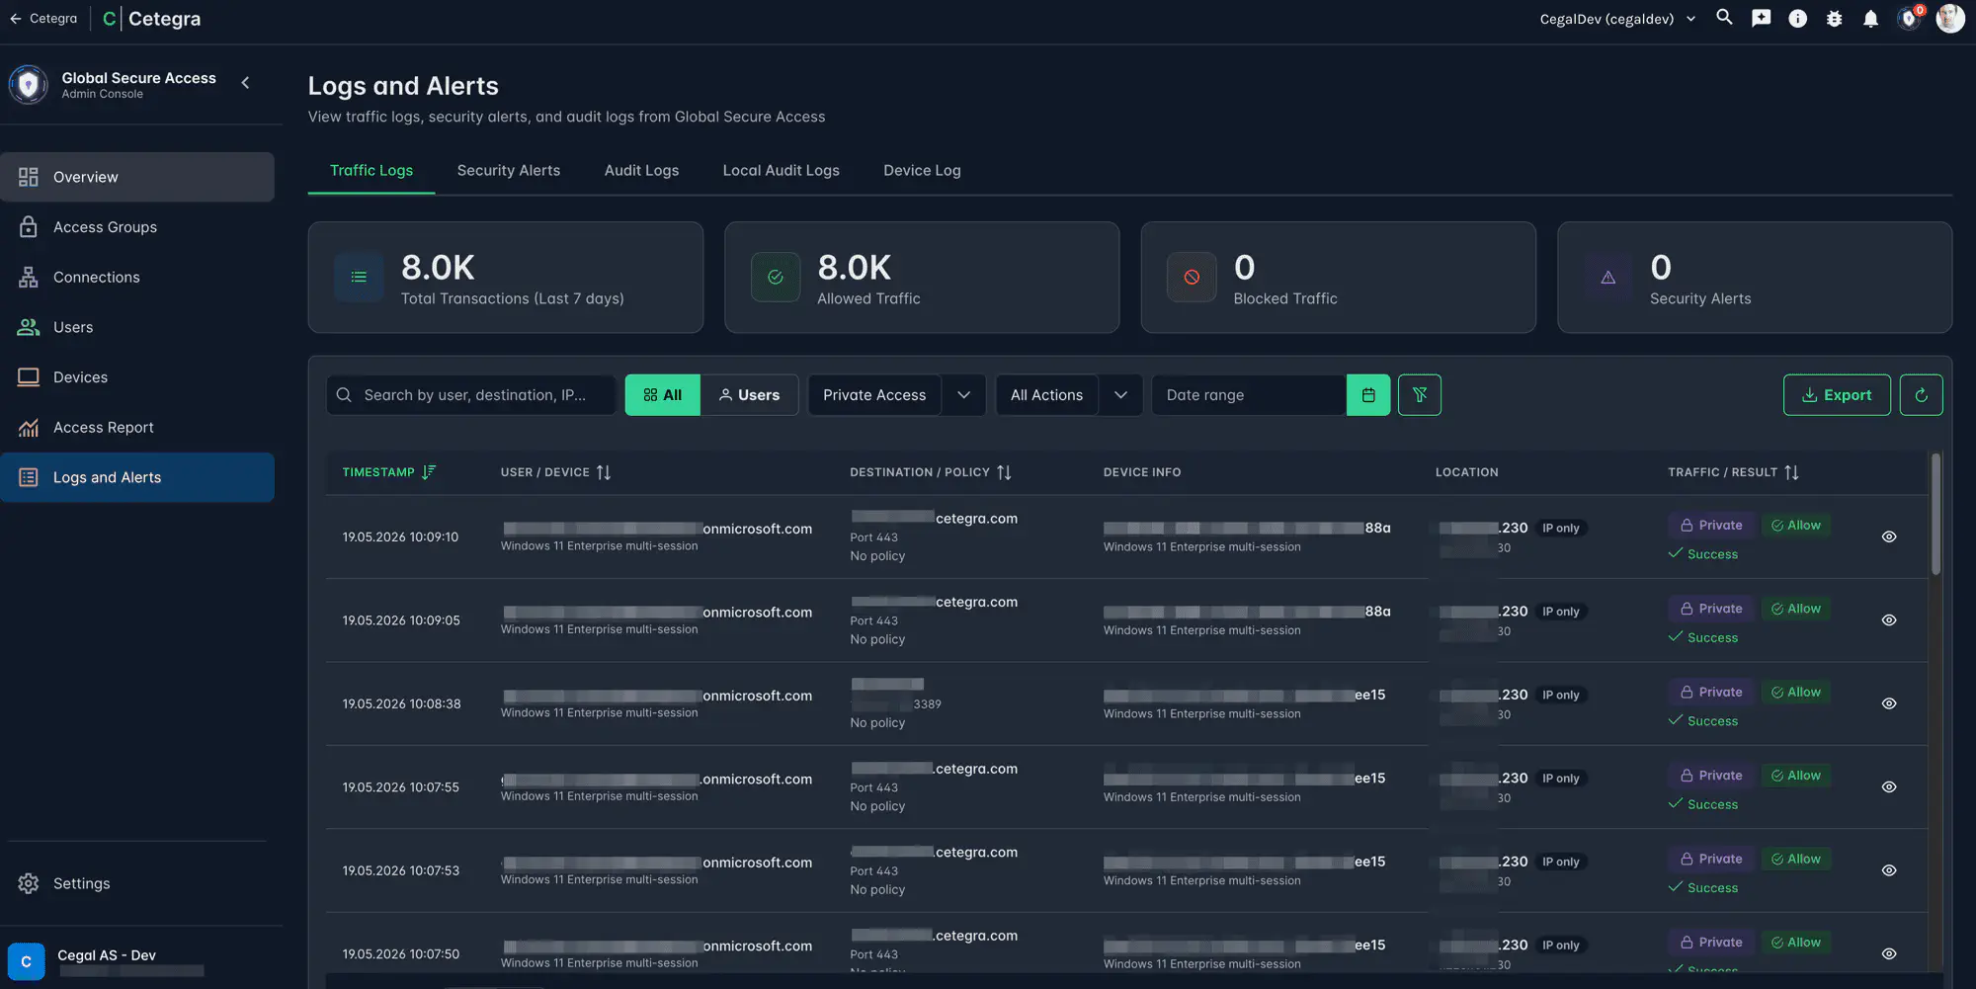The width and height of the screenshot is (1976, 989).
Task: View details of the 10:09:05 log entry
Action: tap(1888, 620)
